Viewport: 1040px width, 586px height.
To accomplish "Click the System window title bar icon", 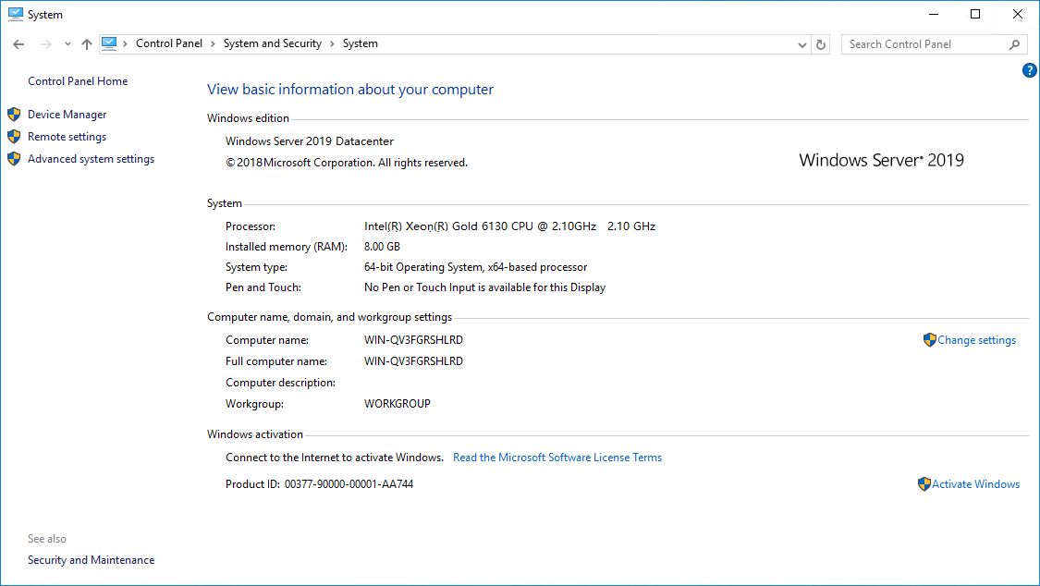I will pyautogui.click(x=16, y=14).
